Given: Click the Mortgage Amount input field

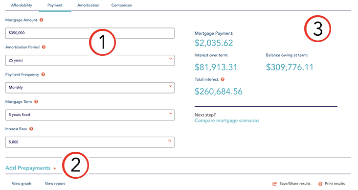Looking at the screenshot, I should point(90,33).
